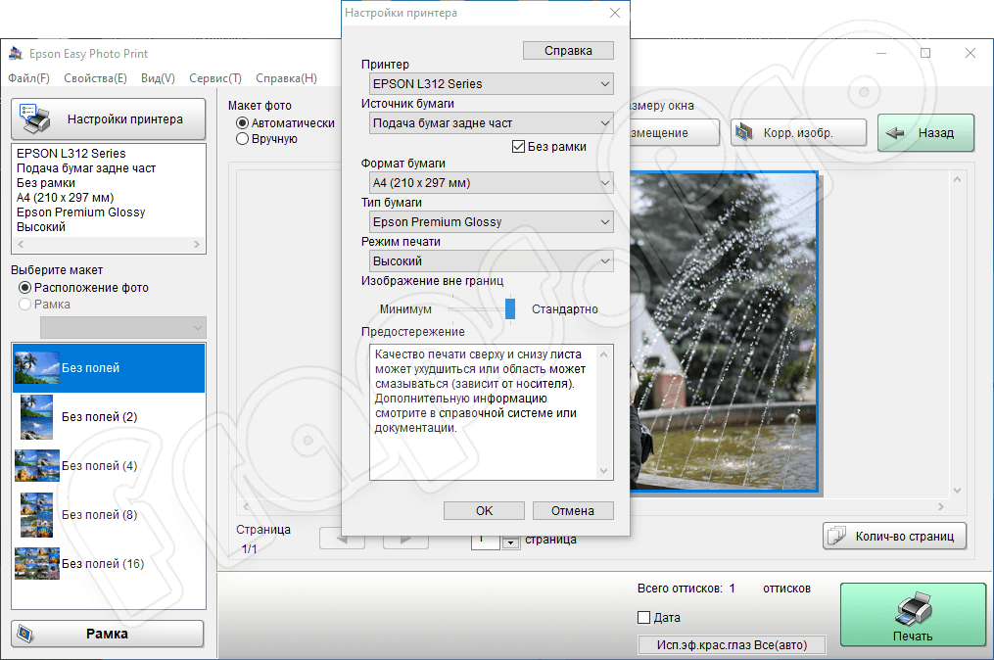
Task: Click the Epson Easy Photo Print title icon
Action: [x=16, y=54]
